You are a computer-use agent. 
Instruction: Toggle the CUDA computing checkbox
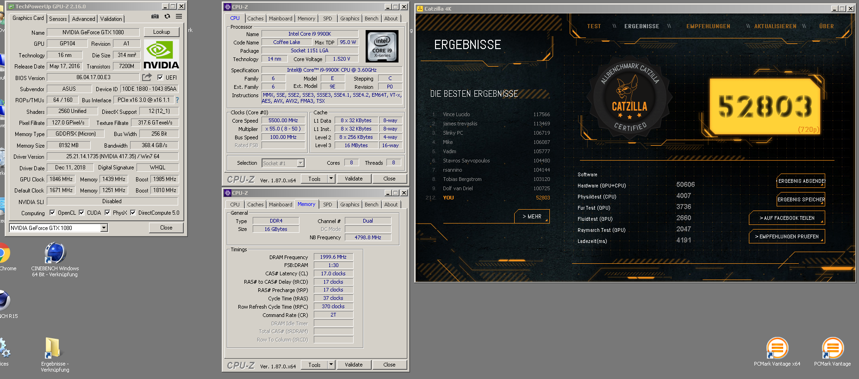[x=81, y=213]
